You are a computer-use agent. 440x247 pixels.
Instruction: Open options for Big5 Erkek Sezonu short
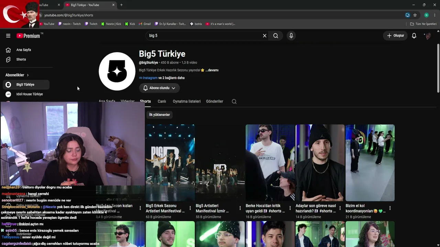point(190,208)
